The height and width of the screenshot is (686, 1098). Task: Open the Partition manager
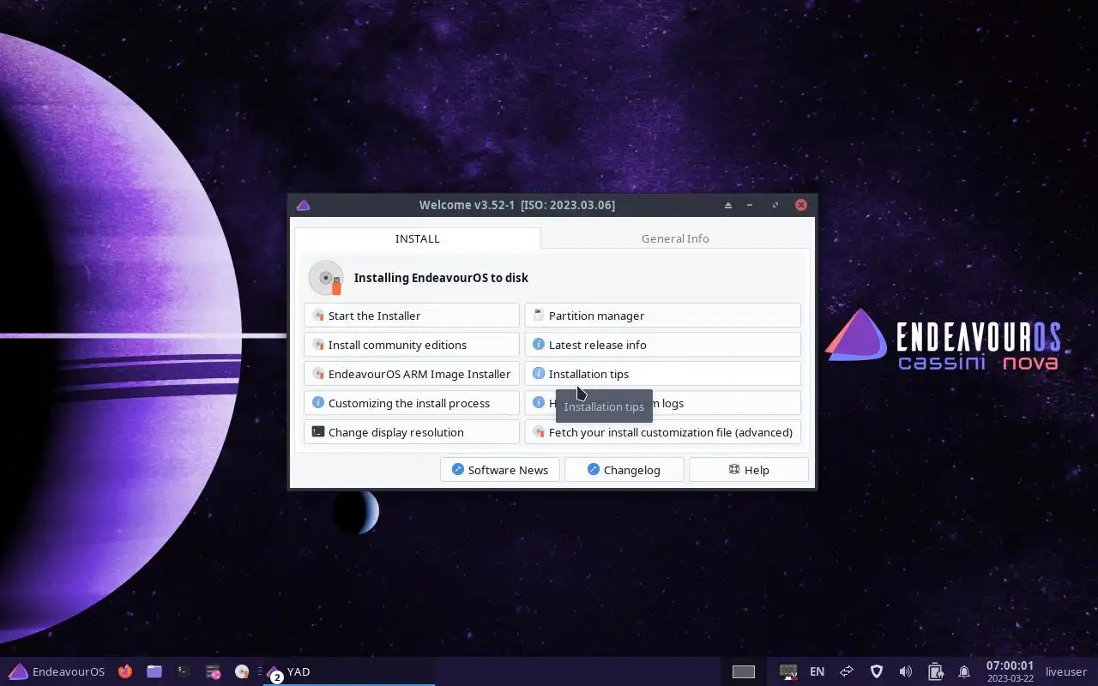pos(662,316)
